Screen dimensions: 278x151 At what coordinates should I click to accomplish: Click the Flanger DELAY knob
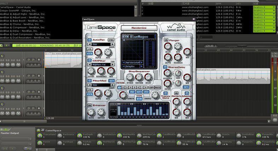coord(168,47)
